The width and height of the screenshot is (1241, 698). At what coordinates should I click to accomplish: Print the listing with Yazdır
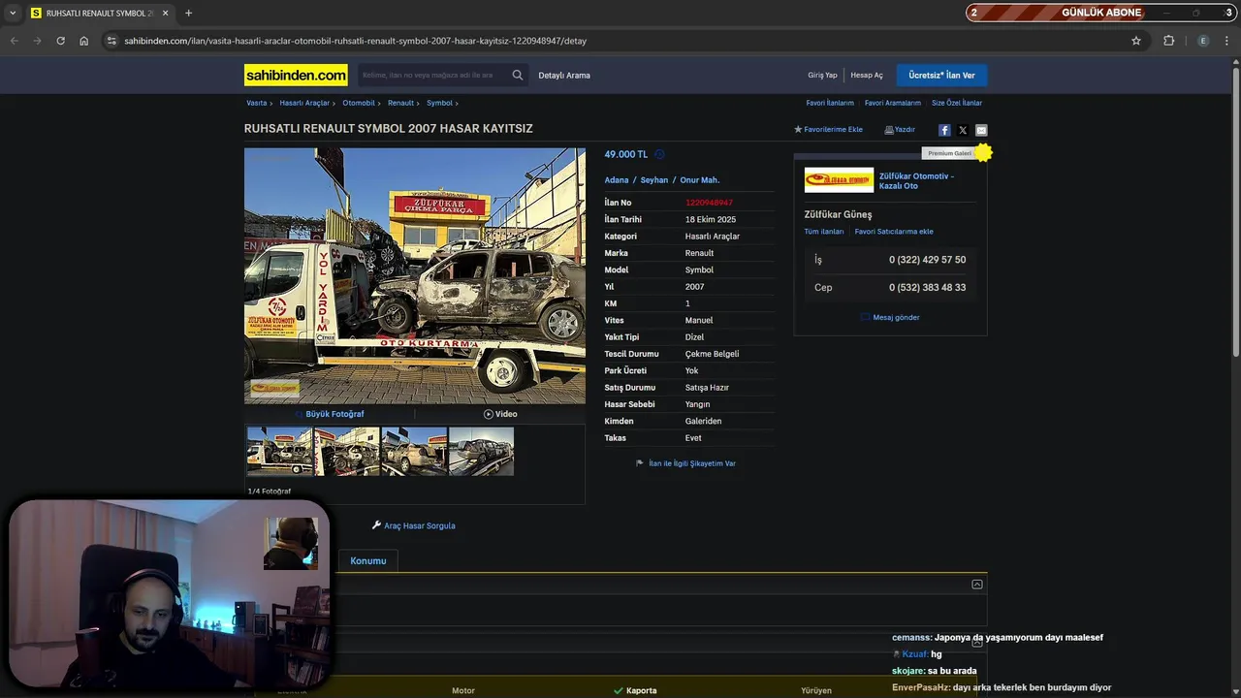pyautogui.click(x=900, y=129)
